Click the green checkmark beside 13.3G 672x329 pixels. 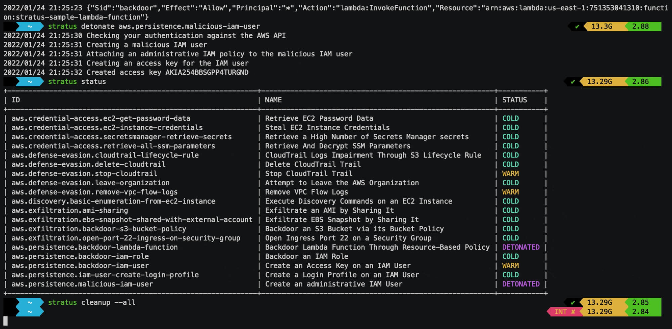[577, 27]
